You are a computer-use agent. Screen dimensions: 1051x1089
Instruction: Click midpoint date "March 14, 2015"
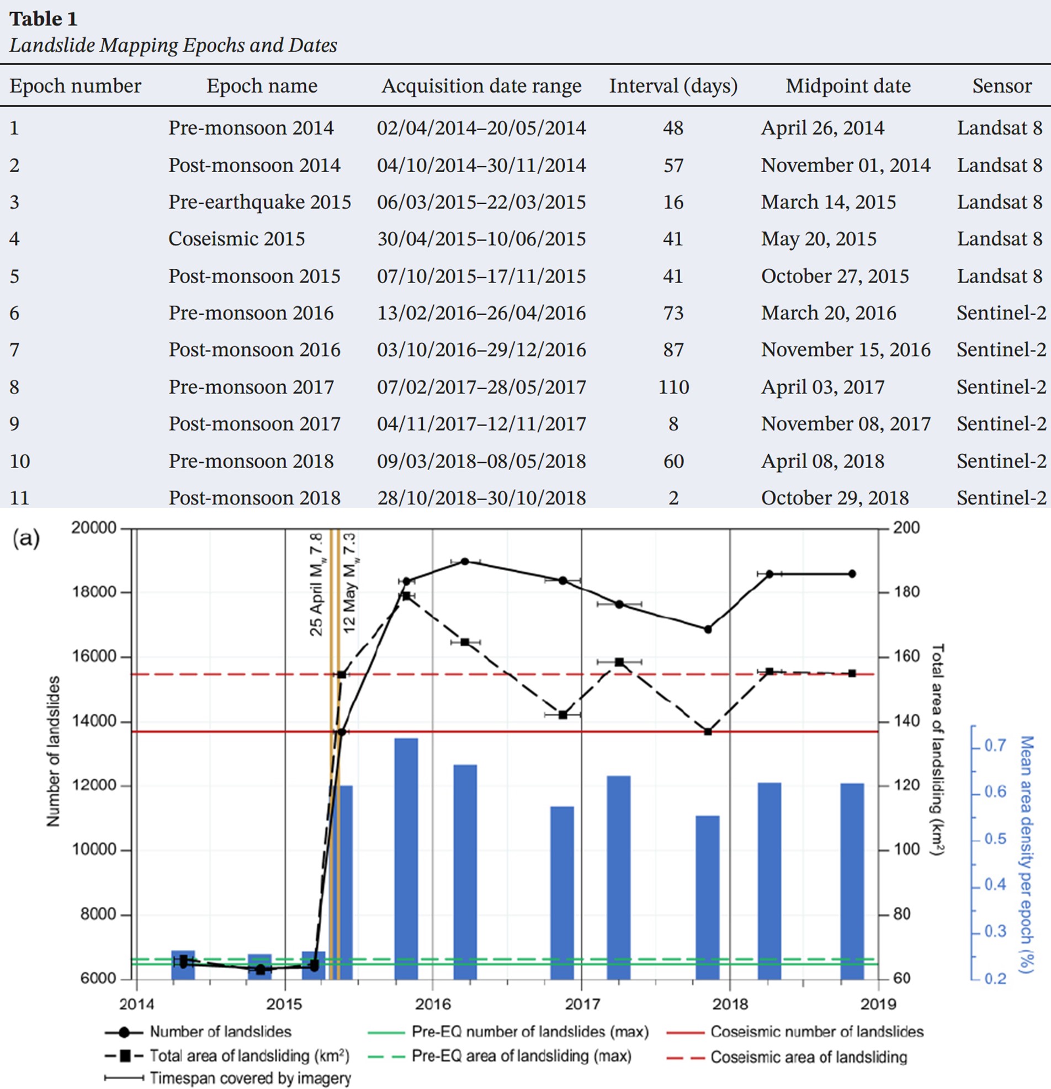(x=829, y=202)
